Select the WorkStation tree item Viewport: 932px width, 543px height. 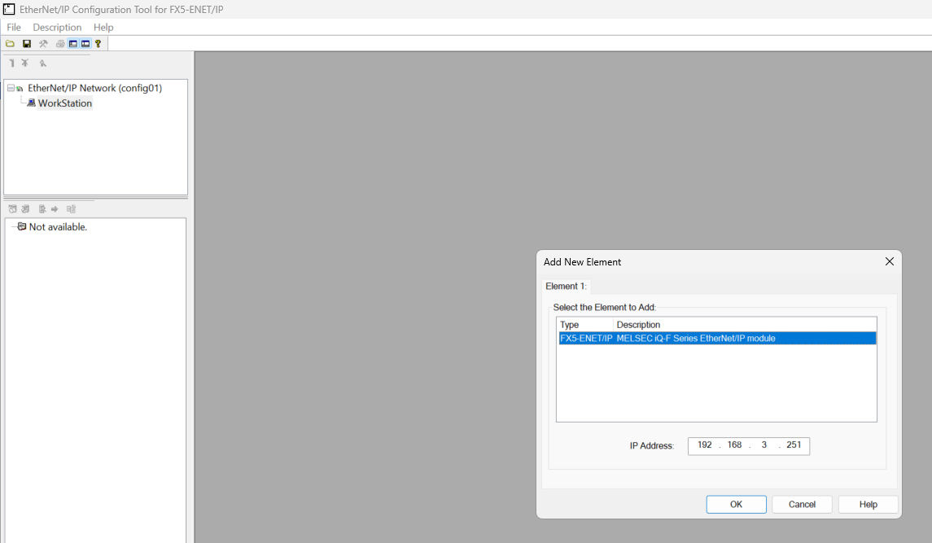(64, 103)
